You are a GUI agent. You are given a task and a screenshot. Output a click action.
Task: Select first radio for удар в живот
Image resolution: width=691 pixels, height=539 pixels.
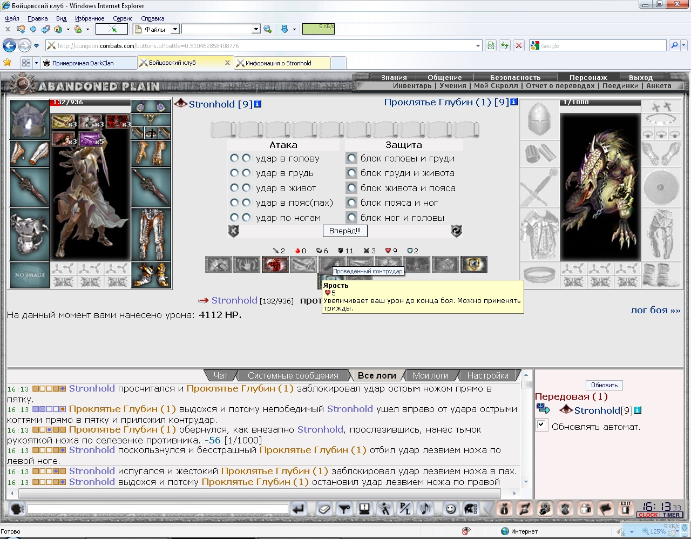click(234, 188)
